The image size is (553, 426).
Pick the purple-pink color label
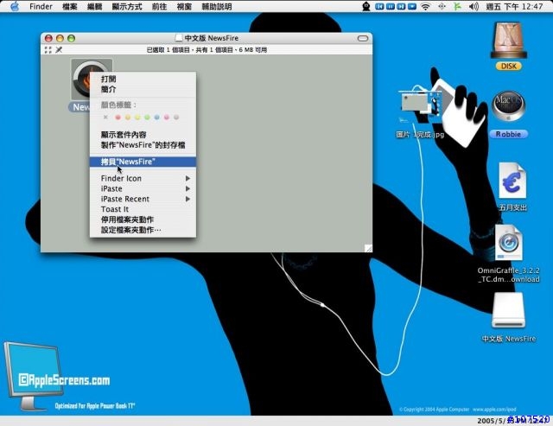pos(167,117)
